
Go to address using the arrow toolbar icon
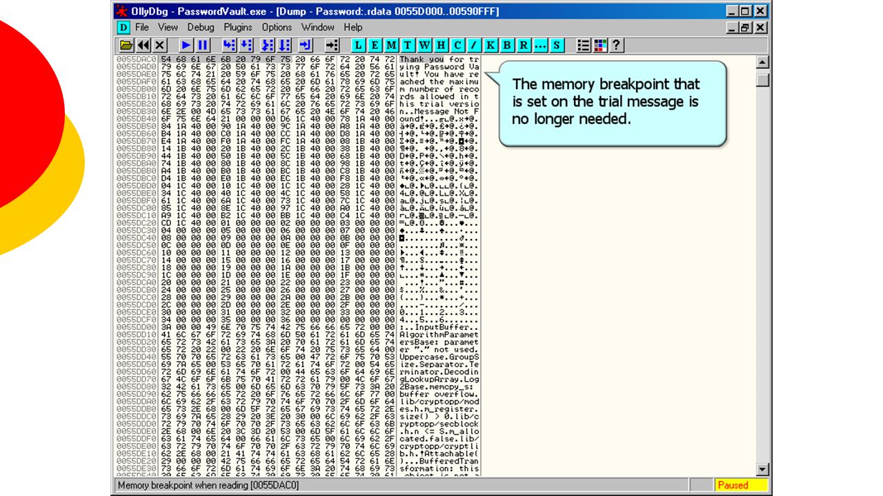tap(333, 45)
